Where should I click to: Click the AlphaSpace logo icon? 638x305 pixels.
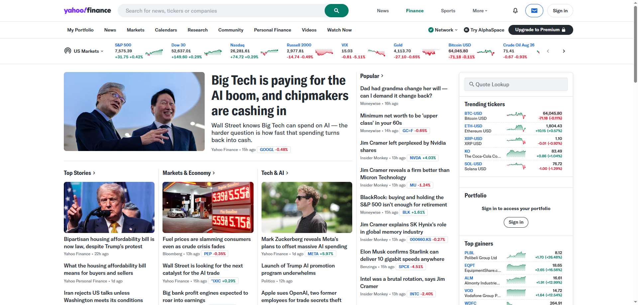tap(467, 30)
